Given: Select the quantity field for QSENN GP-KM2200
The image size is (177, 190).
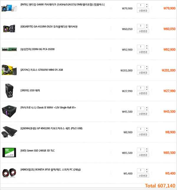Looking at the screenshot, I should tap(141, 129).
